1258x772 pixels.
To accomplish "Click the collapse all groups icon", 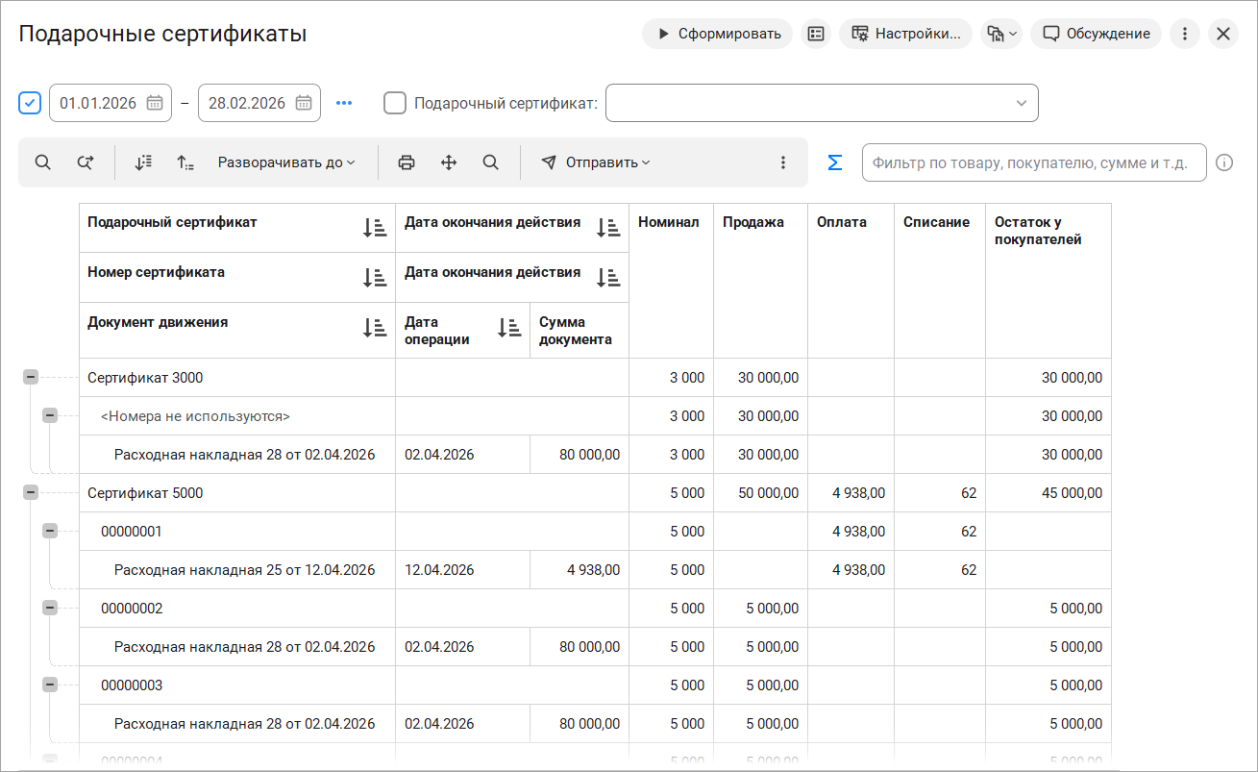I will [185, 162].
